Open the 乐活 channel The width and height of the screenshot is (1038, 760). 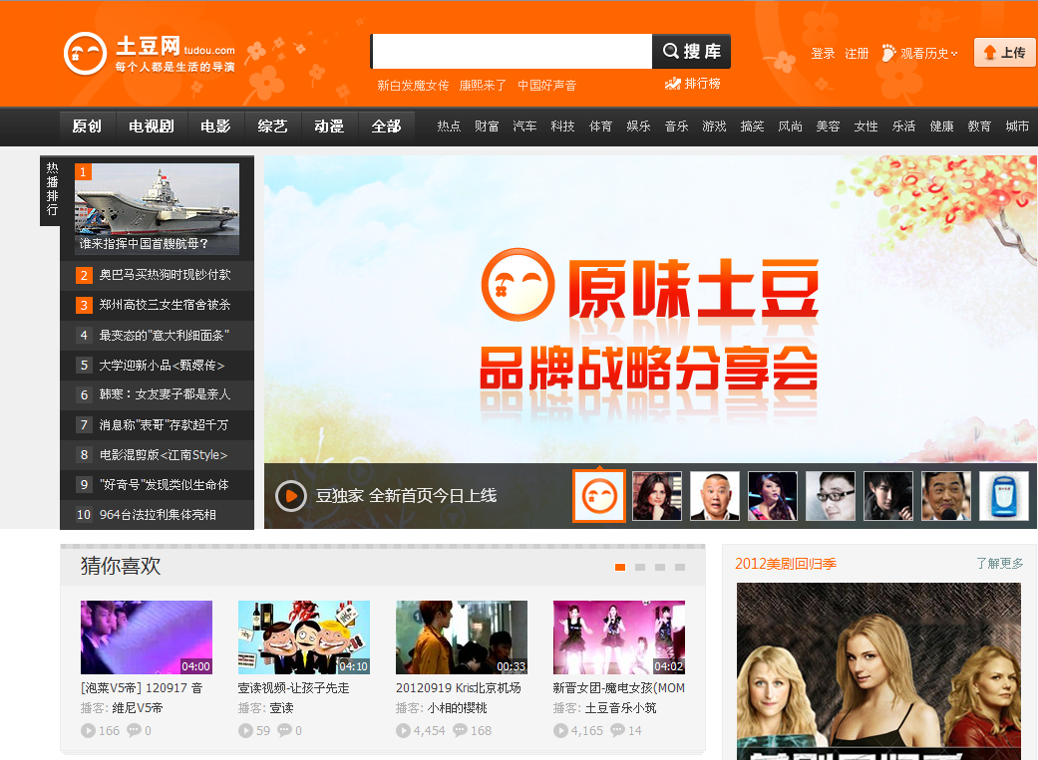[x=903, y=127]
